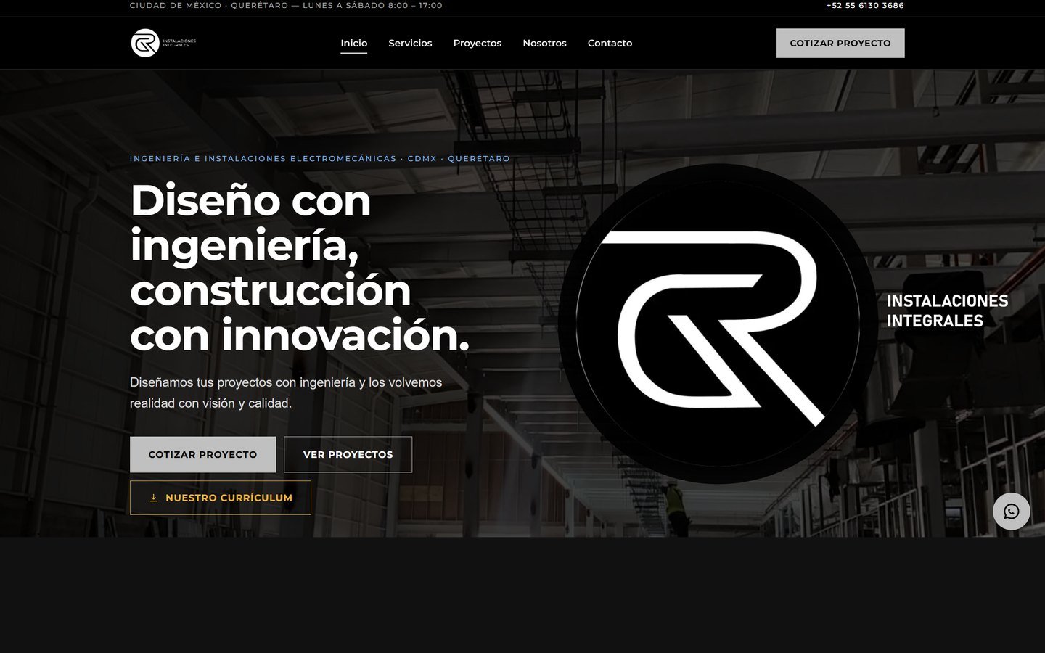Viewport: 1045px width, 653px height.
Task: Open the WhatsApp chat floating button
Action: (x=1011, y=512)
